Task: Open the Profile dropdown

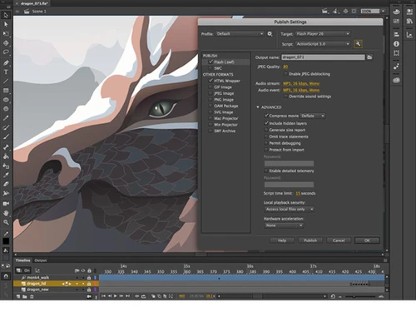Action: 240,34
